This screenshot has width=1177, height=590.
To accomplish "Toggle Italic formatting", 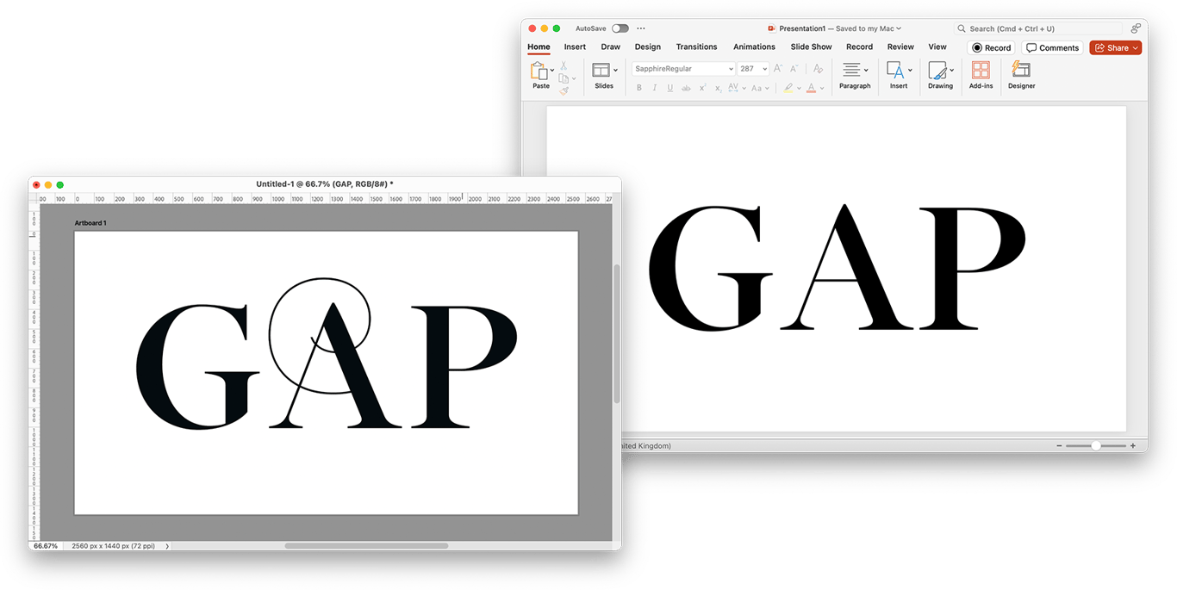I will [654, 88].
